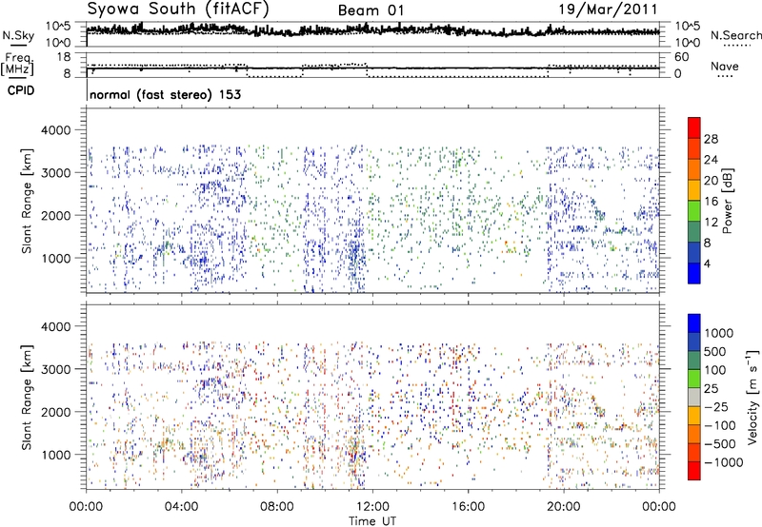Click the '4000' tick on power panel

click(x=56, y=130)
